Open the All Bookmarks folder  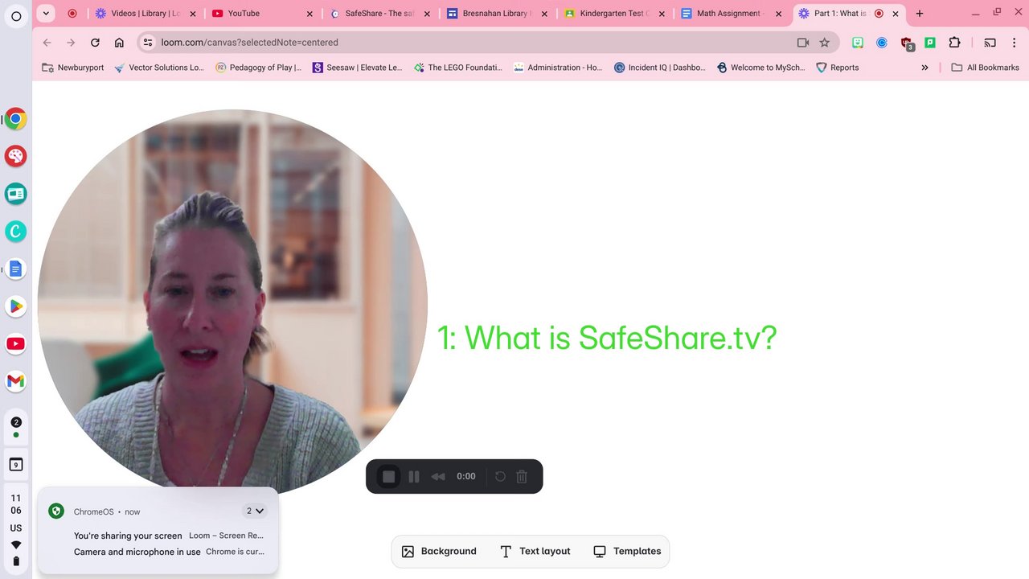coord(985,68)
